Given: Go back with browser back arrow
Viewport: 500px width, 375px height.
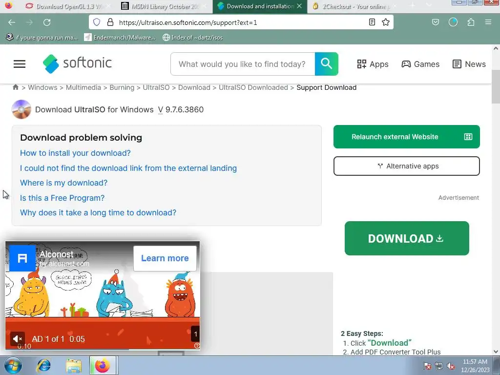Looking at the screenshot, I should pyautogui.click(x=12, y=22).
